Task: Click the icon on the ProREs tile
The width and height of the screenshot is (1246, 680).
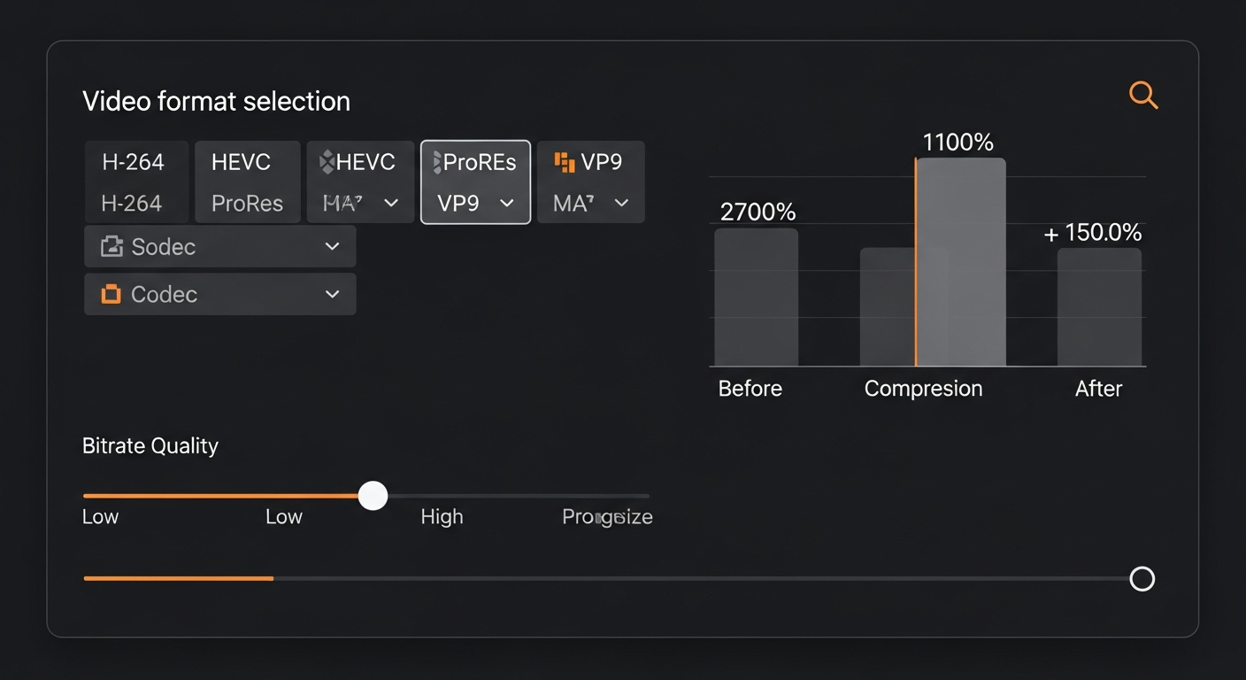Action: tap(435, 162)
